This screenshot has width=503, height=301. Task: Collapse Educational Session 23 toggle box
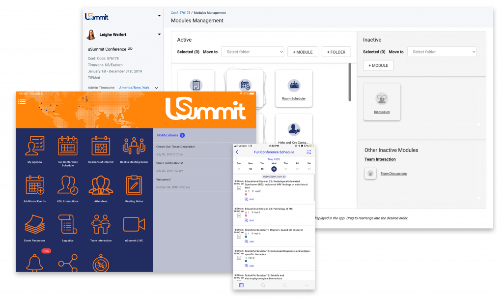tap(239, 188)
